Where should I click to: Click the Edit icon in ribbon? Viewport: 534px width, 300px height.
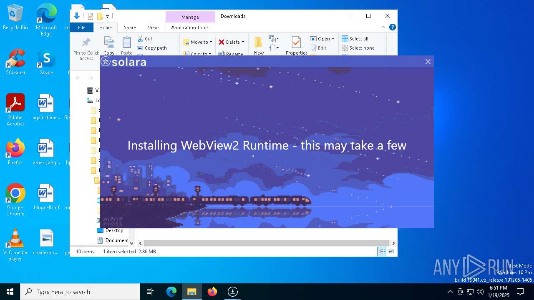point(313,48)
